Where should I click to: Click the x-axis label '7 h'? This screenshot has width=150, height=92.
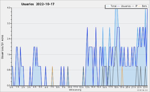pos(52,87)
